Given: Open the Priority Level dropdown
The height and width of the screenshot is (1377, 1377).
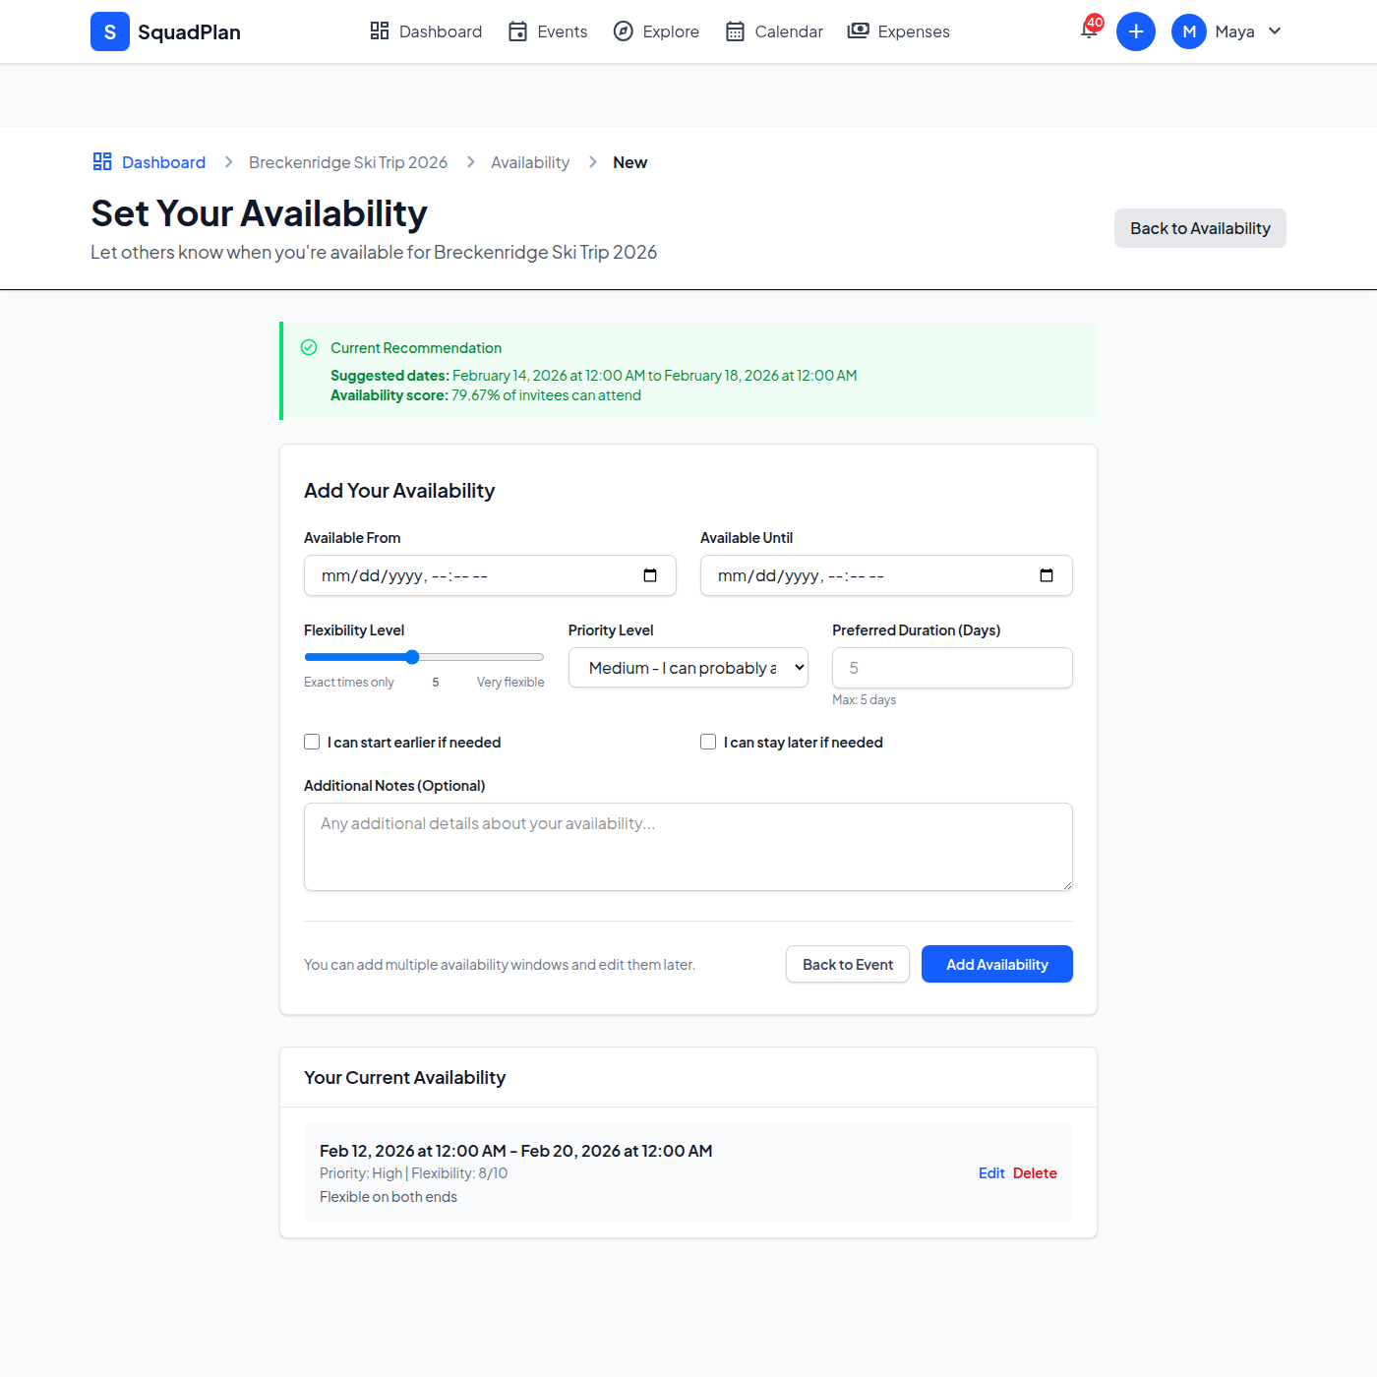Looking at the screenshot, I should [687, 667].
